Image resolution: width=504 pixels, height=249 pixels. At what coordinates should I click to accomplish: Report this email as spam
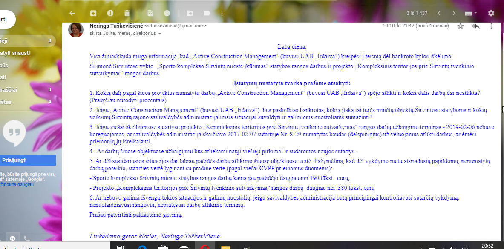[x=110, y=13]
